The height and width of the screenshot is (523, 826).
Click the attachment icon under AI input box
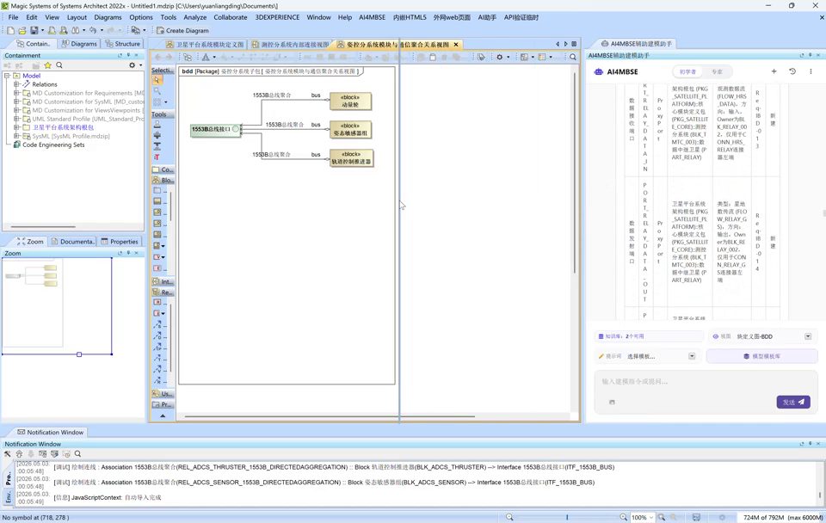(612, 402)
